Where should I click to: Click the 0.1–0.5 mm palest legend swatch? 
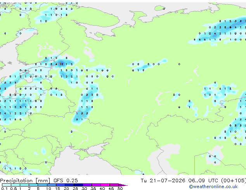click(x=7, y=185)
